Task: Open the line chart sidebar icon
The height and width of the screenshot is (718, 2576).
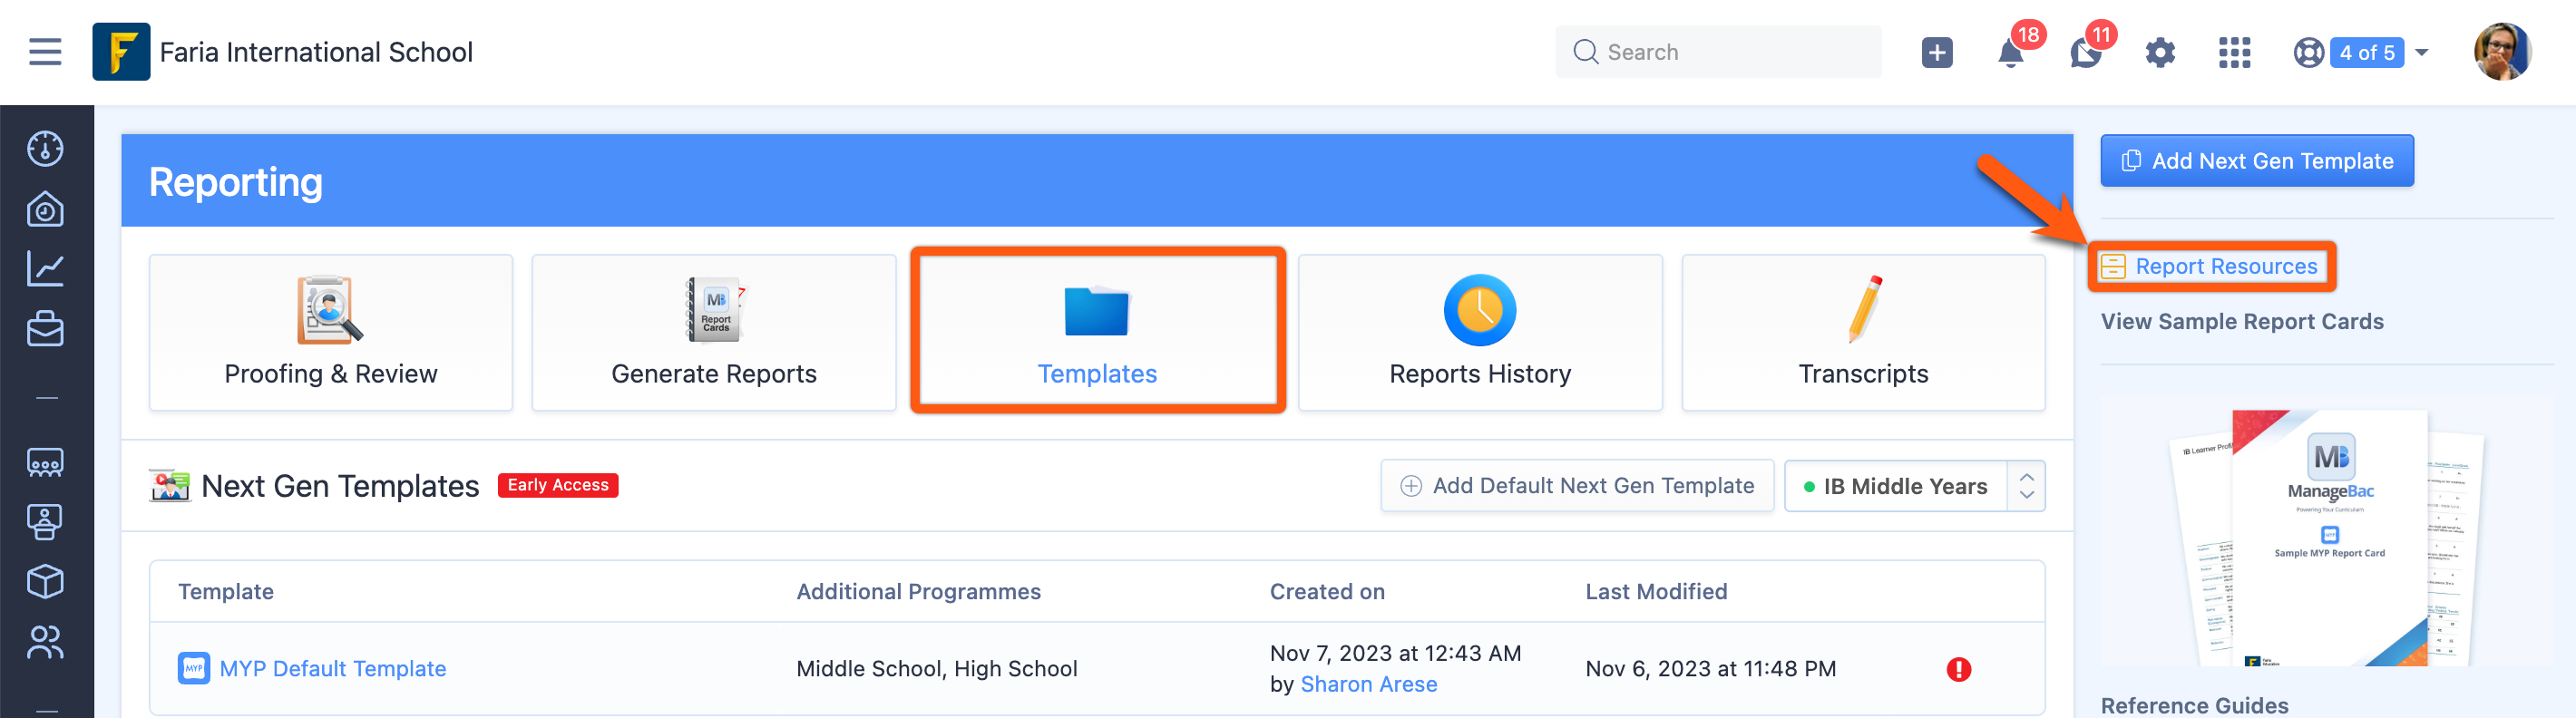Action: coord(45,268)
